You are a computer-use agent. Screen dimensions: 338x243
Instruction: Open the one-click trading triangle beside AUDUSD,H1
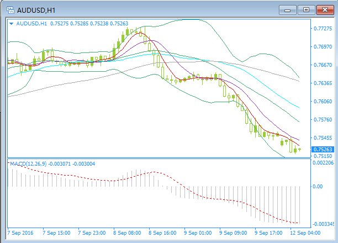(x=11, y=24)
